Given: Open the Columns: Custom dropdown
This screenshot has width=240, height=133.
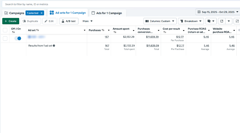Looking at the screenshot, I should (x=160, y=21).
